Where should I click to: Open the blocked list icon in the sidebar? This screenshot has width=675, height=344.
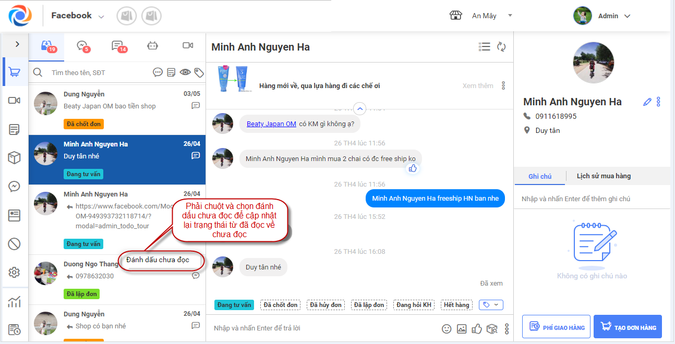click(15, 243)
